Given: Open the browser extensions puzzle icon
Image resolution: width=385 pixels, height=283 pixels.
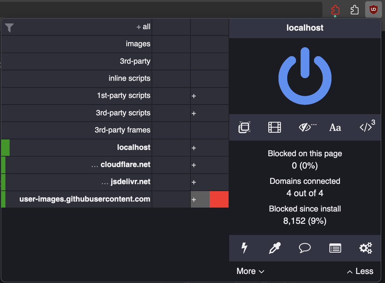Looking at the screenshot, I should [355, 10].
